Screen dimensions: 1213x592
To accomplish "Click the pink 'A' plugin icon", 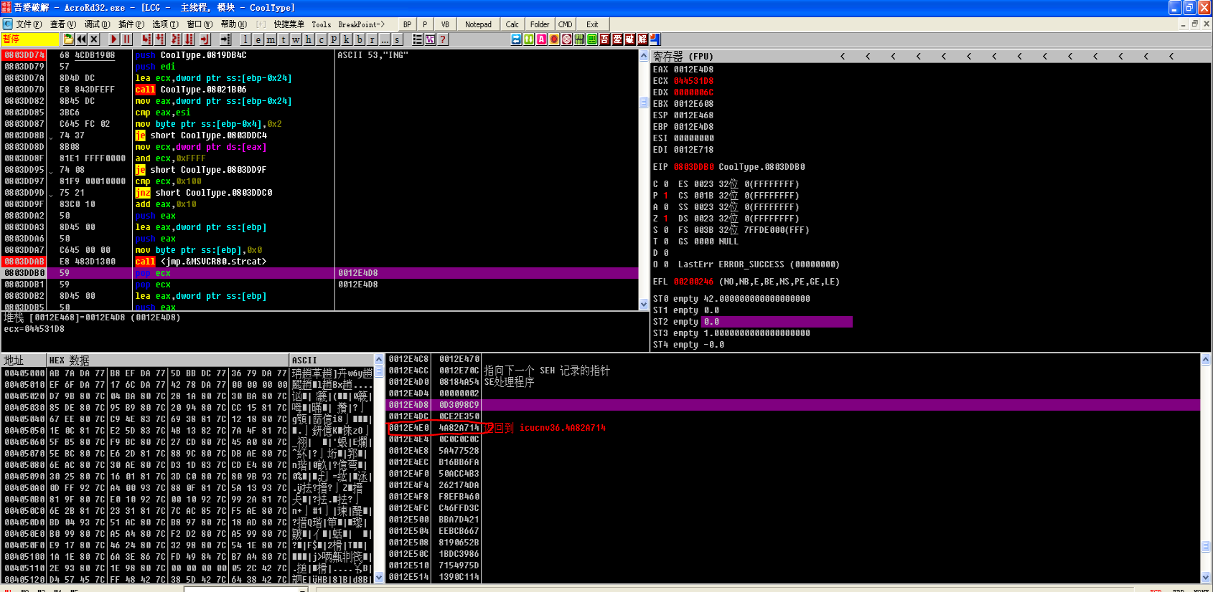I will [541, 39].
